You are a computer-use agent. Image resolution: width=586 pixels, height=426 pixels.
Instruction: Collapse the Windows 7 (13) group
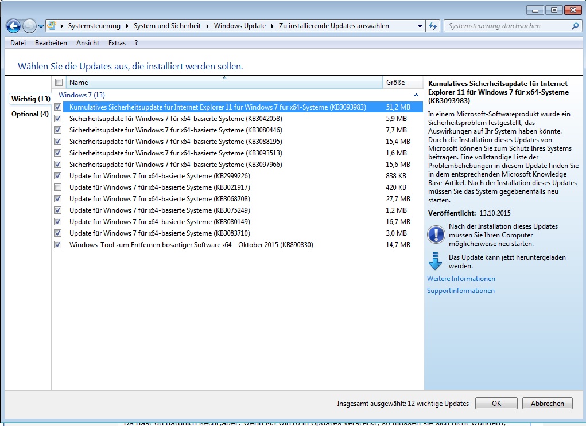[x=416, y=95]
